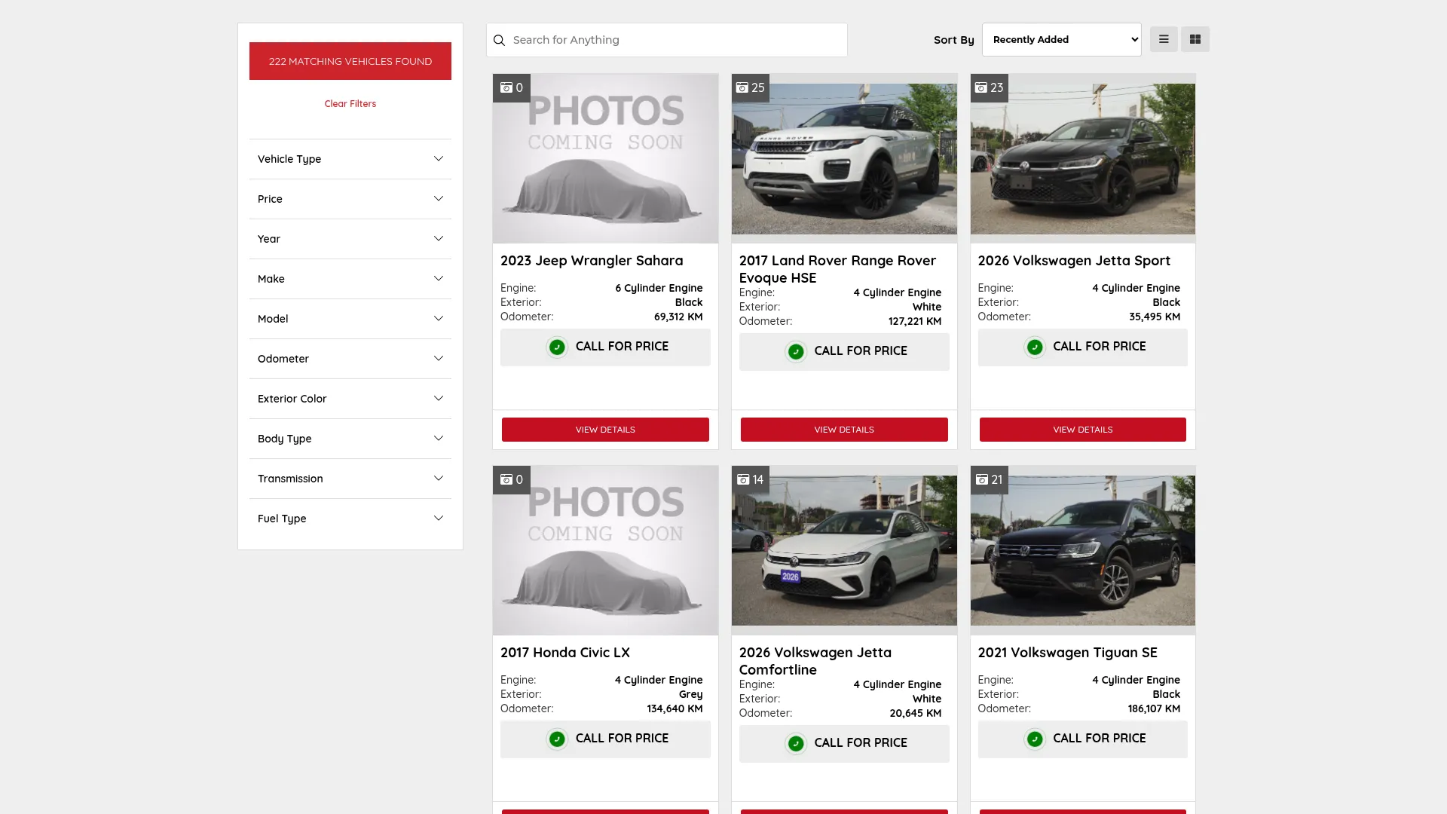The height and width of the screenshot is (814, 1447).
Task: Call for price on Jetta Comfortline
Action: (x=844, y=743)
